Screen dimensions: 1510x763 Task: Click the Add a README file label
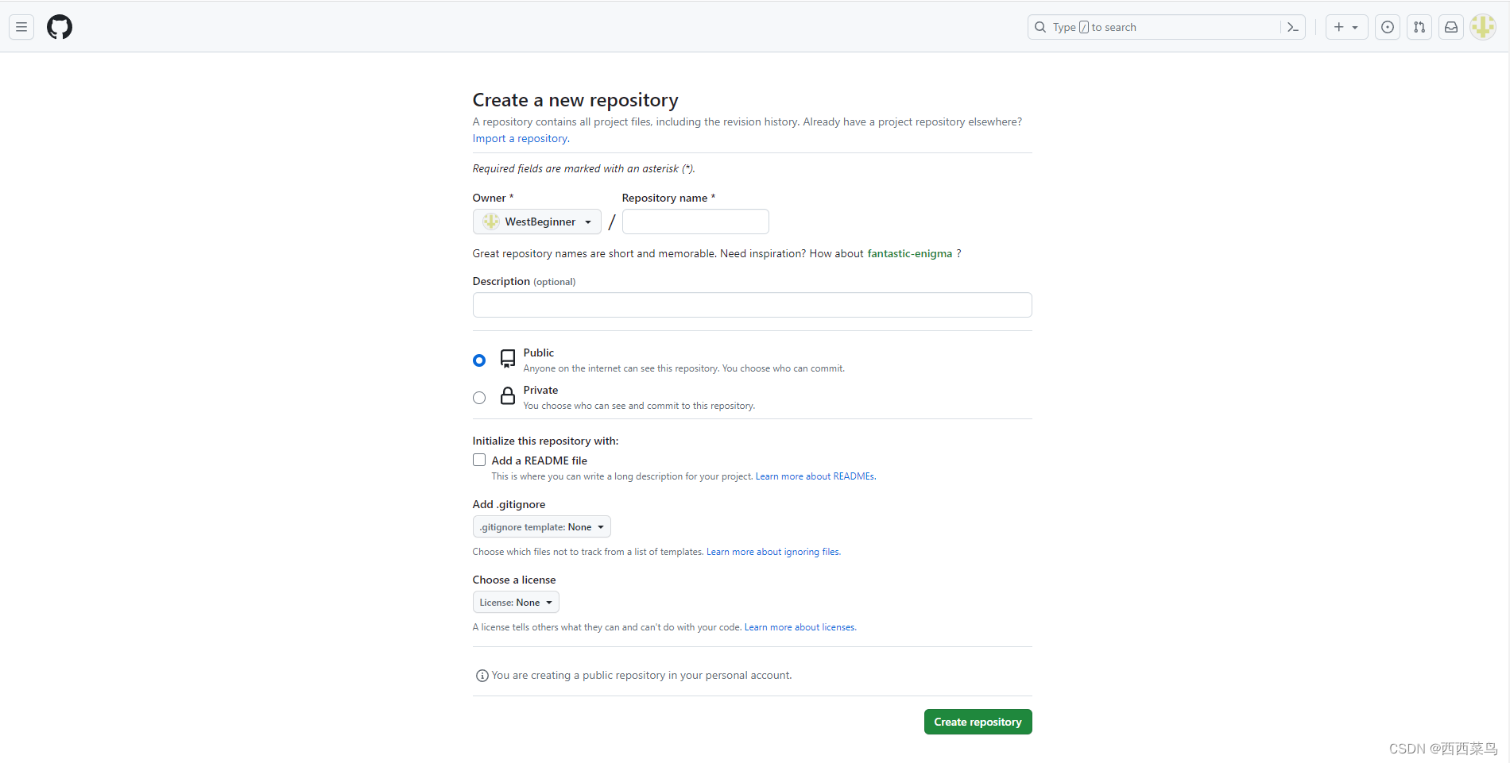point(539,460)
